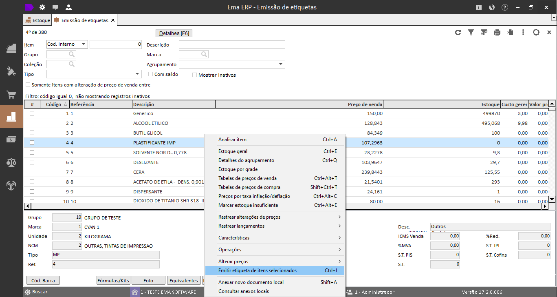557x297 pixels.
Task: Click the purple Ema logo icon
Action: point(29,7)
